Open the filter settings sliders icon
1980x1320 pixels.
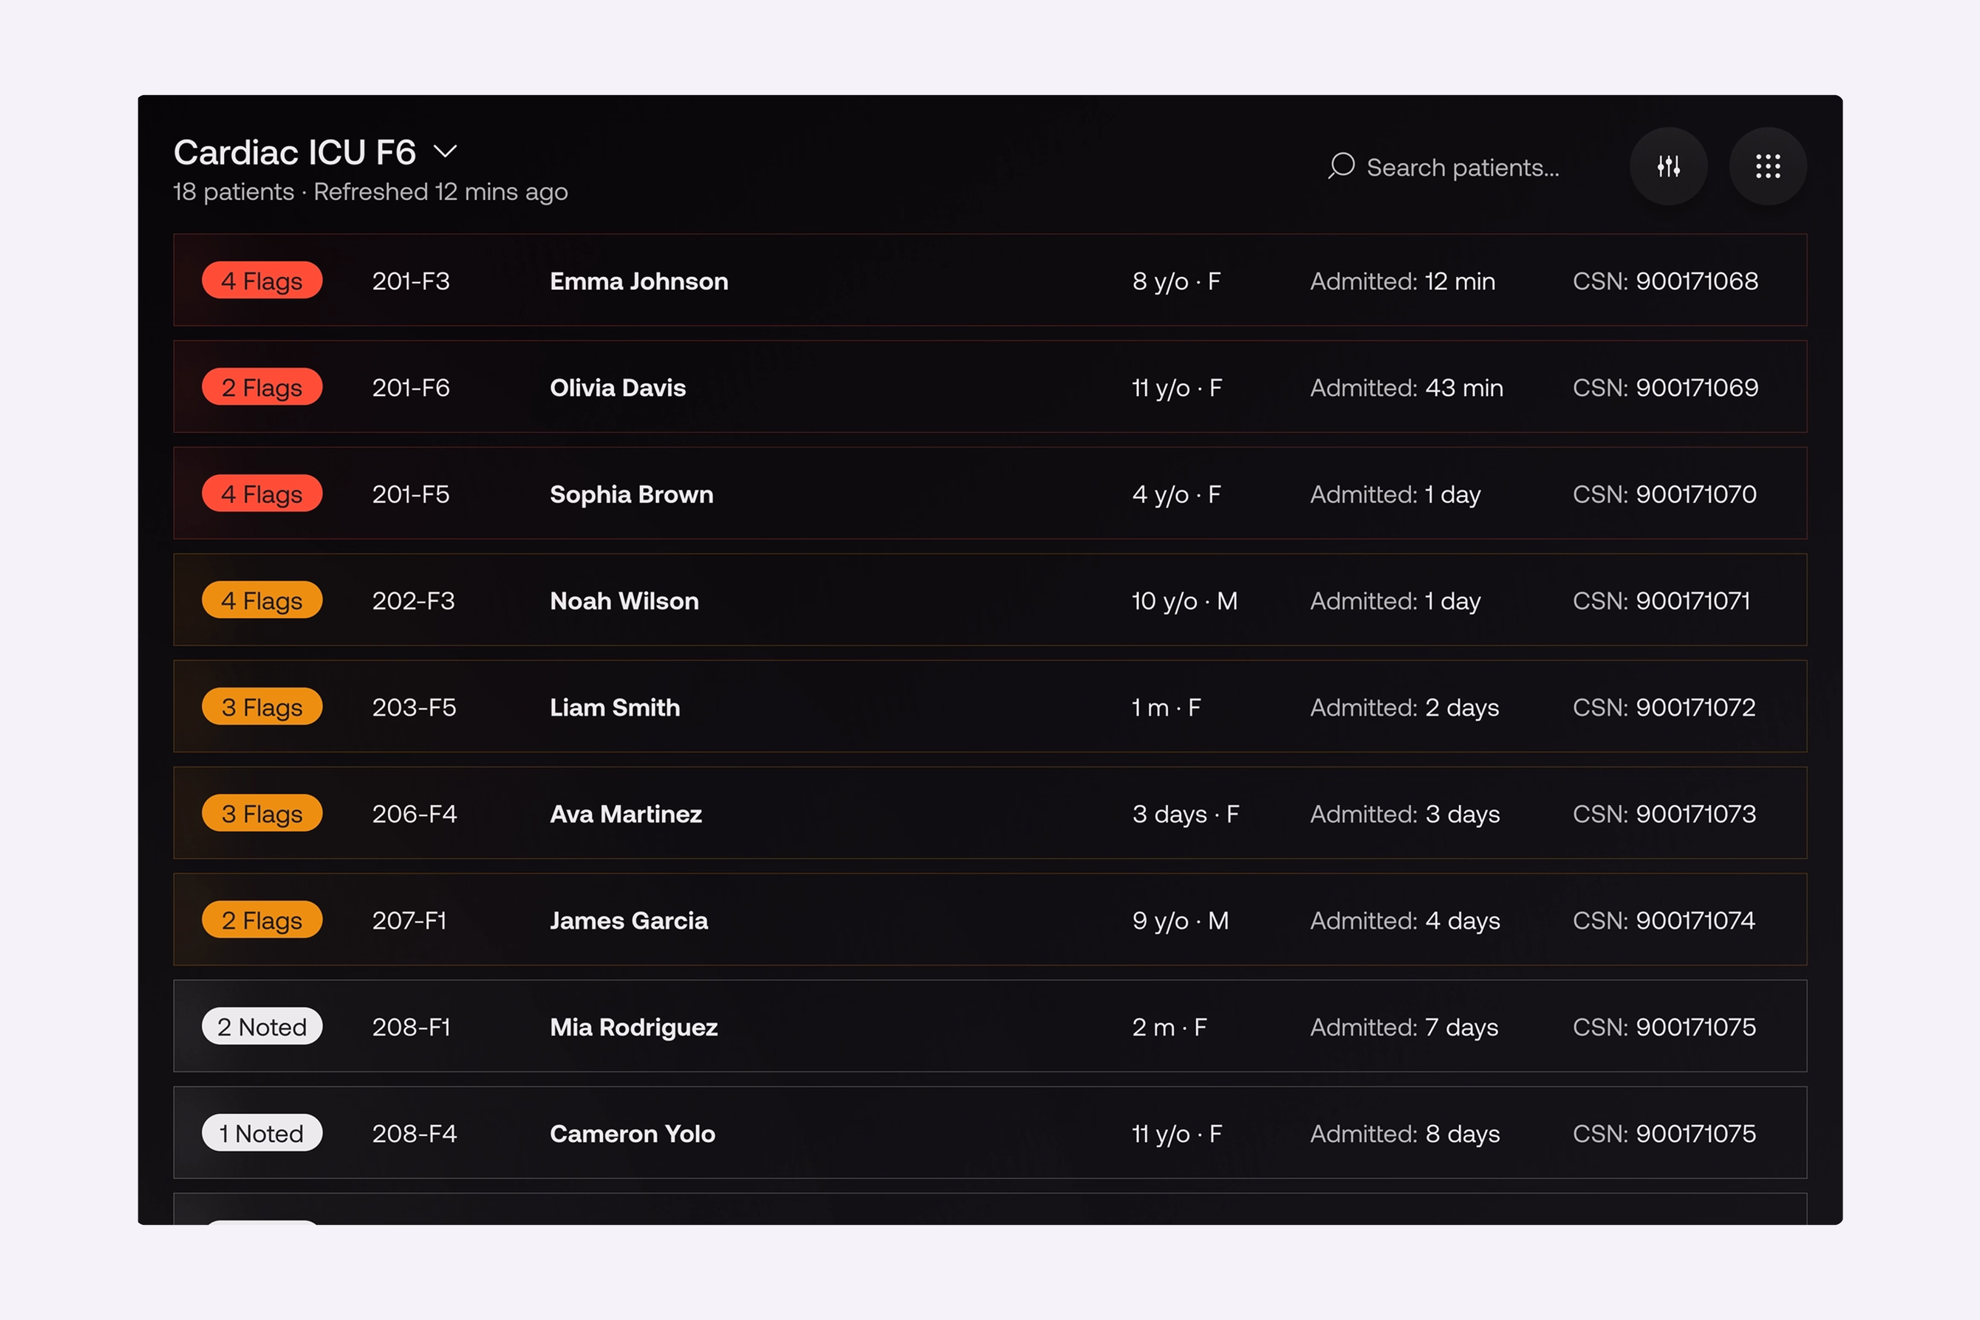tap(1669, 166)
